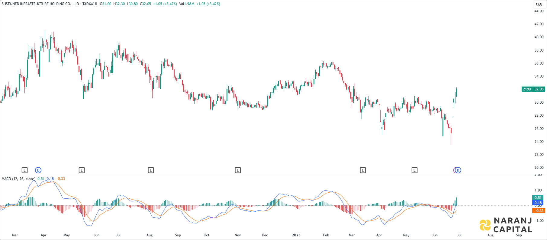
Task: Click the 38.00 price axis level
Action: 539,50
